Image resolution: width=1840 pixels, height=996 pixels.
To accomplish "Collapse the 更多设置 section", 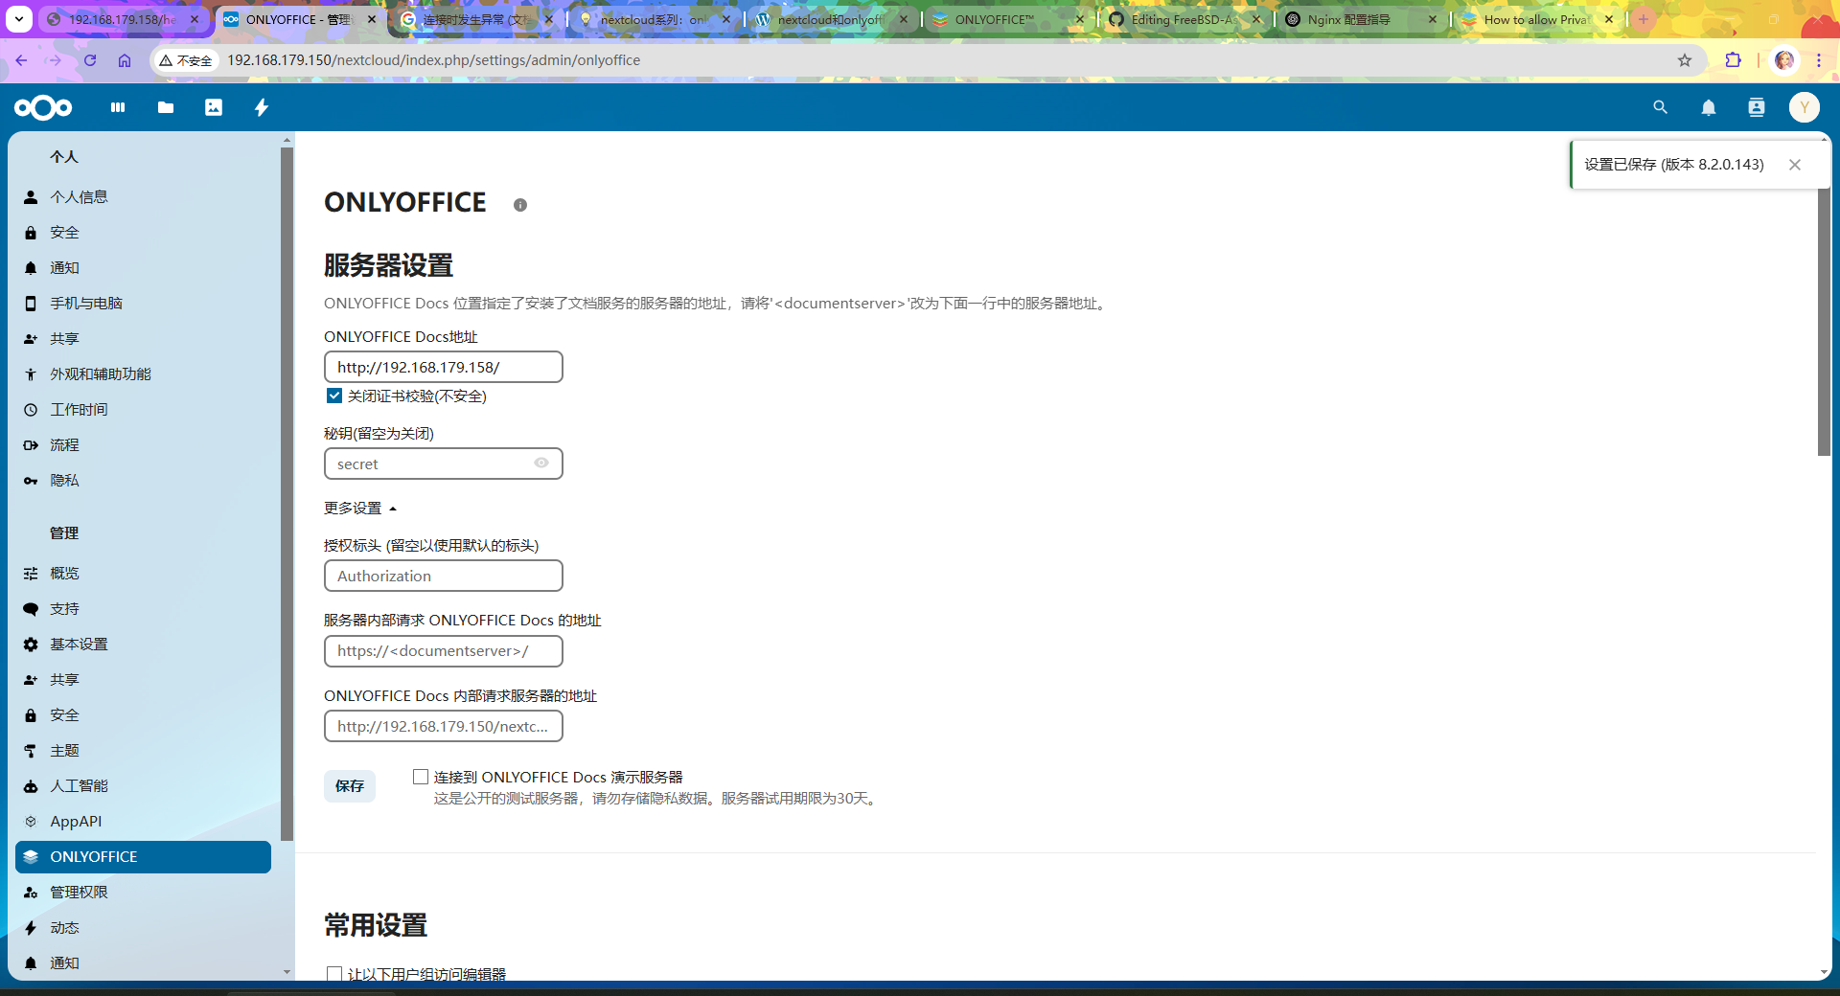I will coord(360,508).
